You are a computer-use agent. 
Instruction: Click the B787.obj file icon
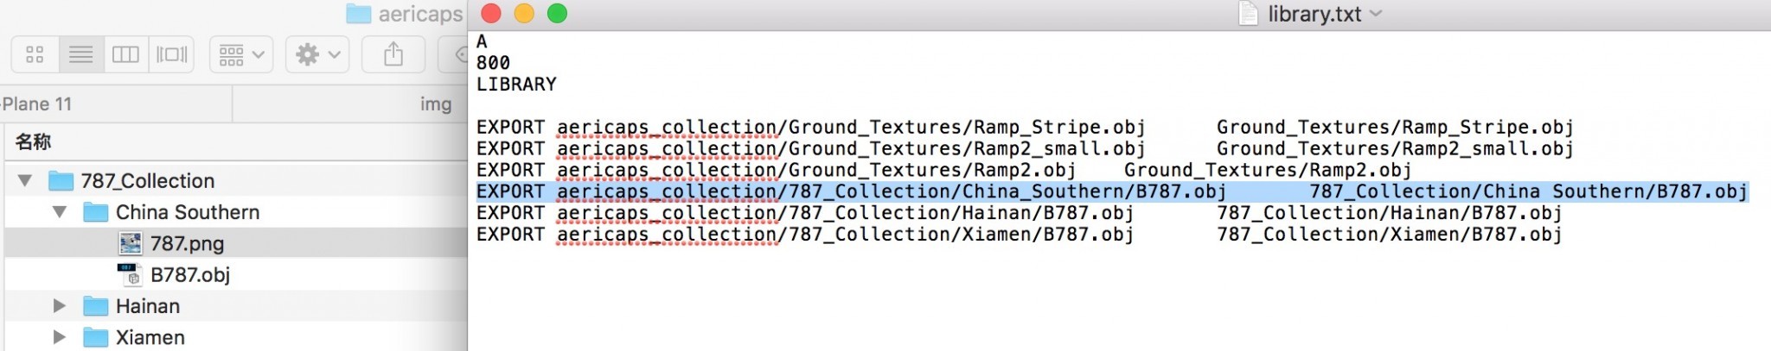130,274
